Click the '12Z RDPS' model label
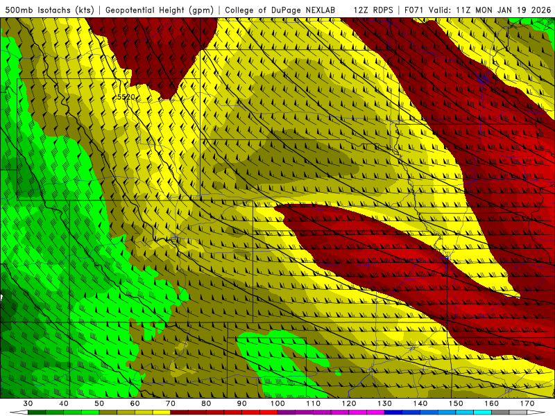 (x=373, y=10)
